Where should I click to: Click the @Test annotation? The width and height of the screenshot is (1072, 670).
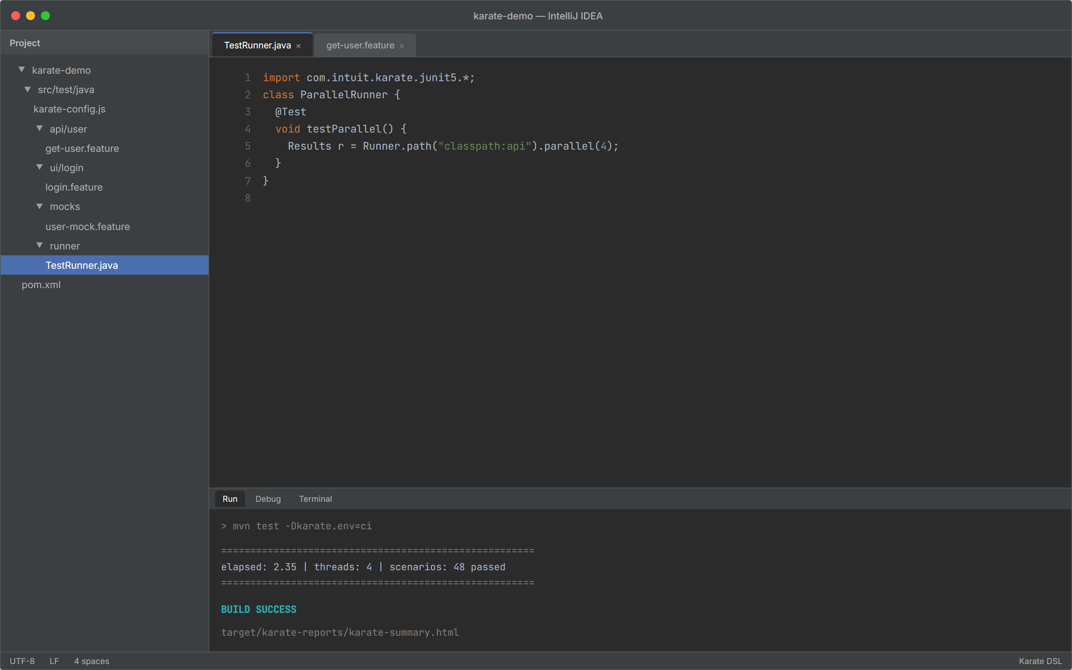coord(291,112)
